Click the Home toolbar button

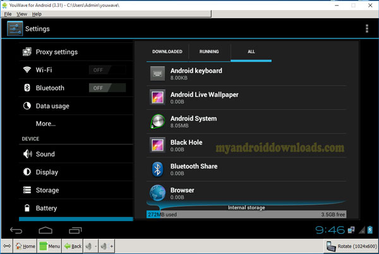tap(25, 246)
